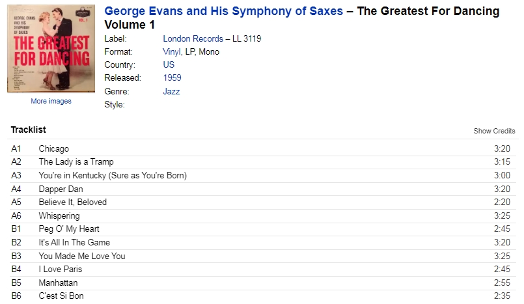Click the US country link
524x304 pixels.
click(x=169, y=65)
